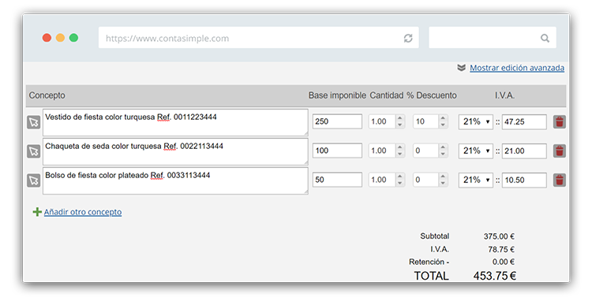Click the Mostrar edición avanzada link
Image resolution: width=592 pixels, height=301 pixels.
[517, 68]
